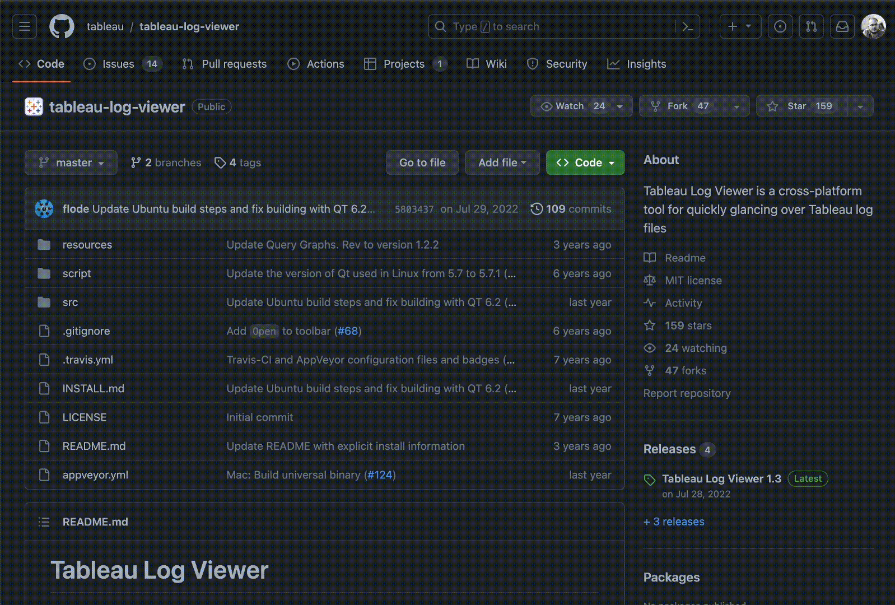Click the tags icon next to 4 tags
Screen dimensions: 895x605
tap(220, 162)
